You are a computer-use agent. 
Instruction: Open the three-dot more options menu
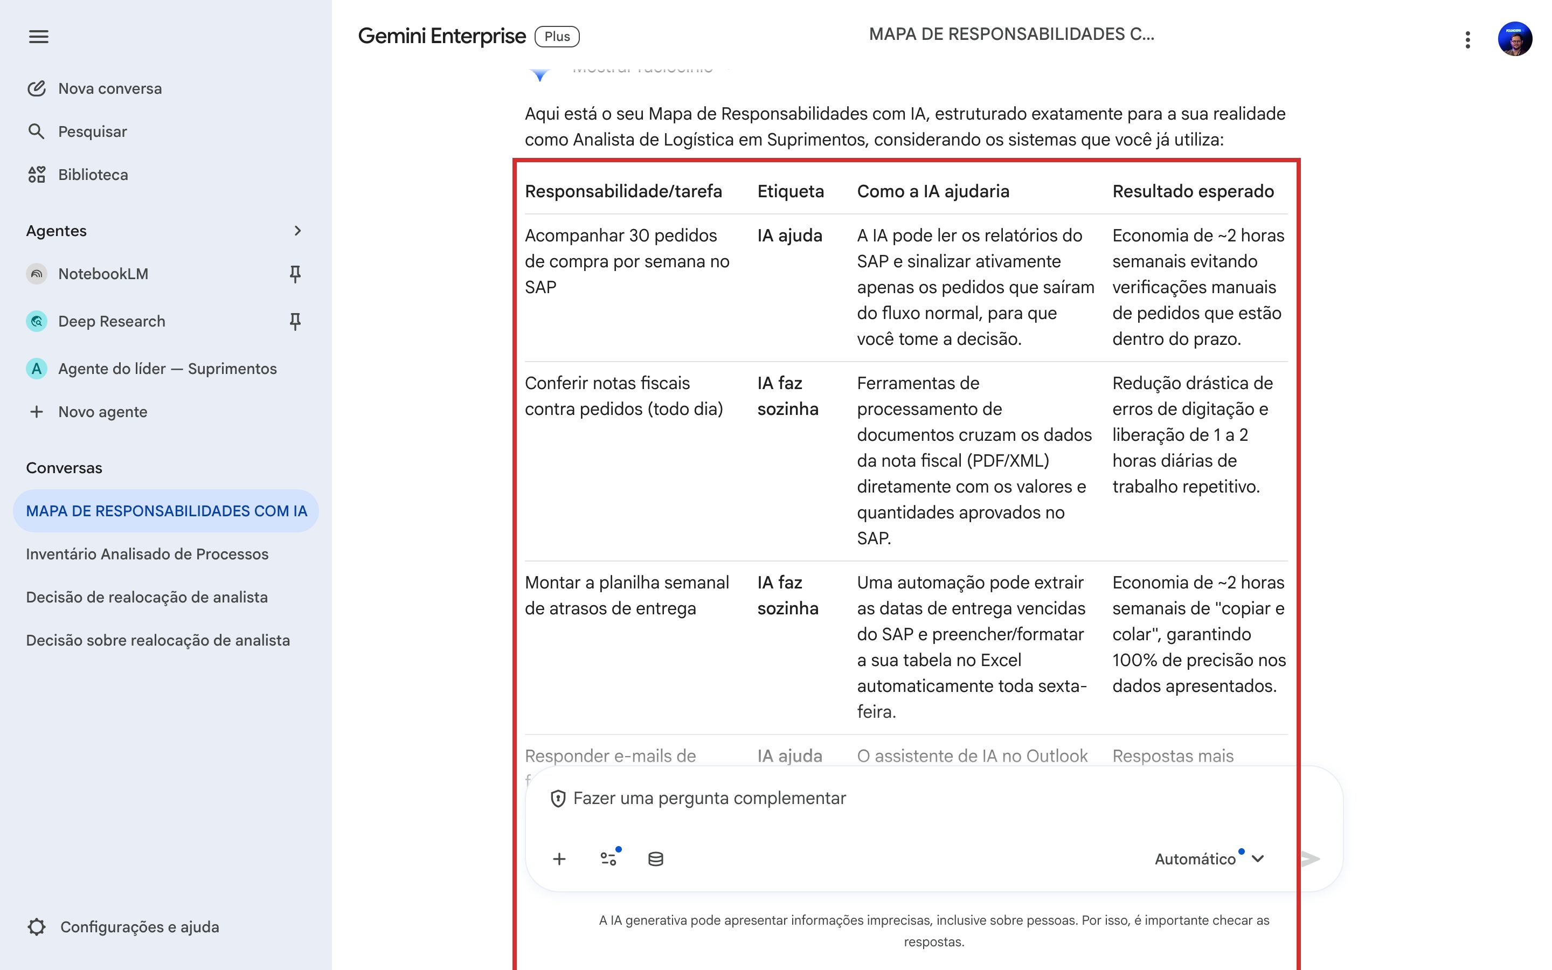click(x=1467, y=40)
